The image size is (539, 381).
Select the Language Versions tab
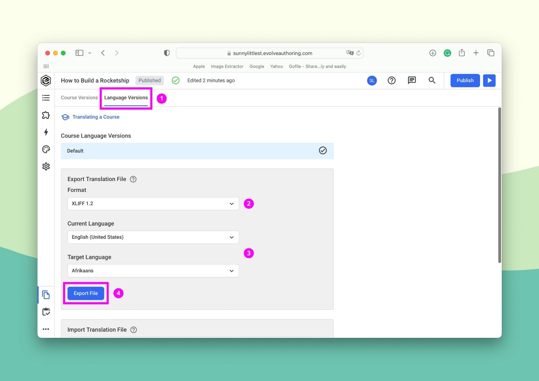[126, 98]
